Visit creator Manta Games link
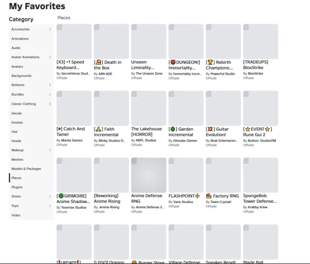The image size is (310, 264). 72,140
